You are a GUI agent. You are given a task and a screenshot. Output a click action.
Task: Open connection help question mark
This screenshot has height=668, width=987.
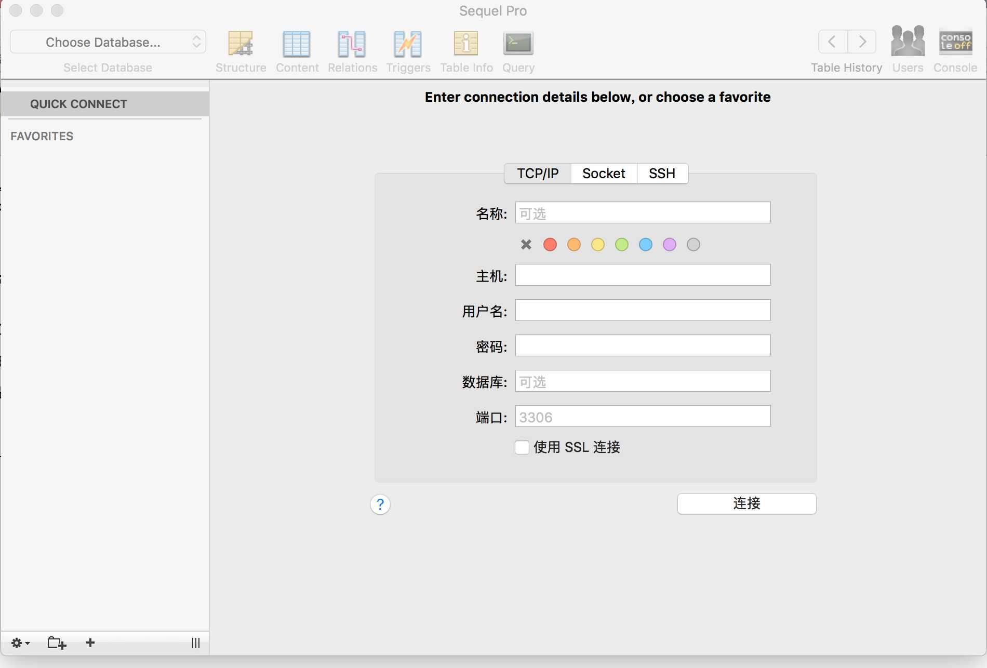pos(380,504)
